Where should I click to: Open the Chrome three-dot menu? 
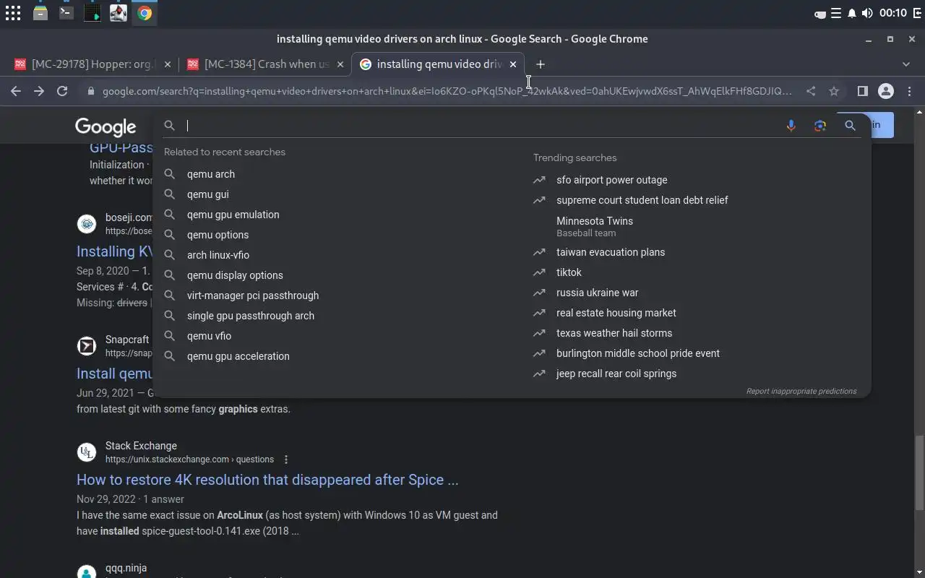point(910,91)
